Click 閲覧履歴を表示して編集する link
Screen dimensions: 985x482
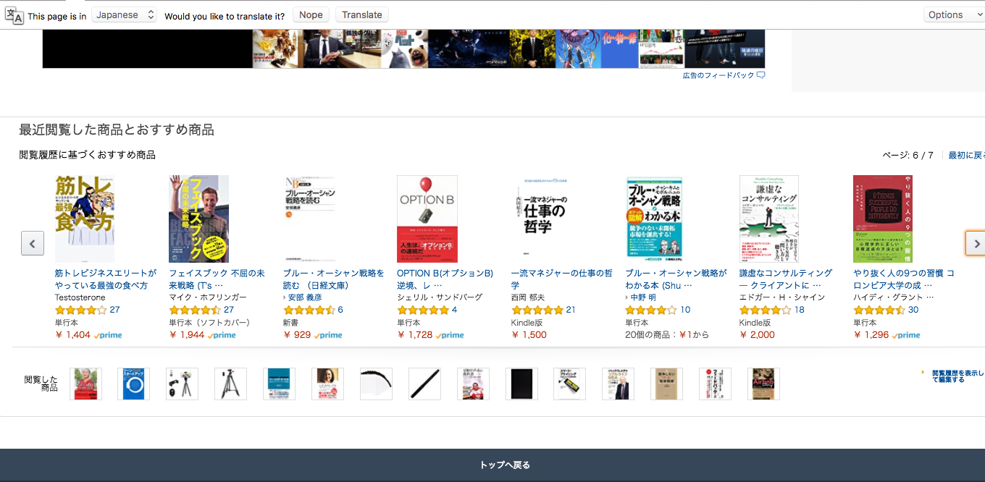coord(957,376)
